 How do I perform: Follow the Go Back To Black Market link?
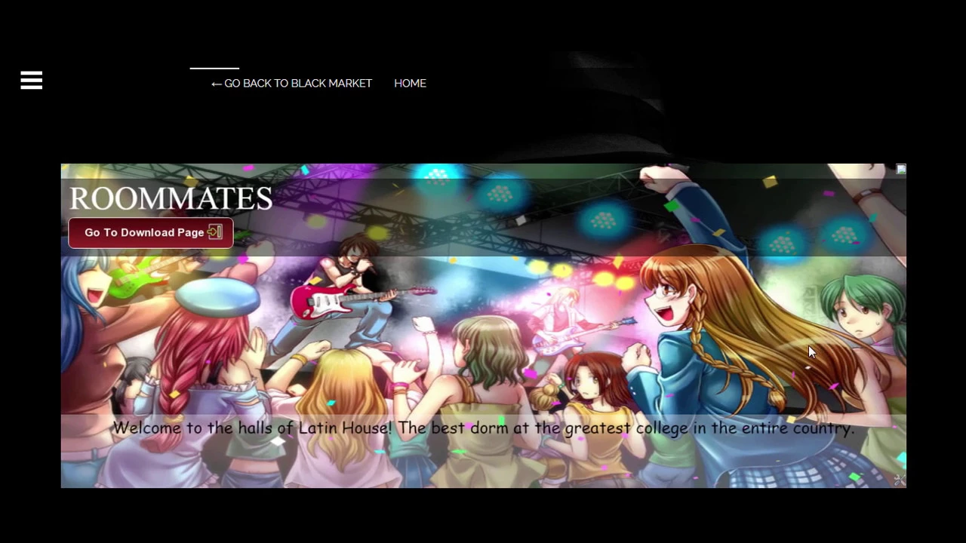(291, 84)
